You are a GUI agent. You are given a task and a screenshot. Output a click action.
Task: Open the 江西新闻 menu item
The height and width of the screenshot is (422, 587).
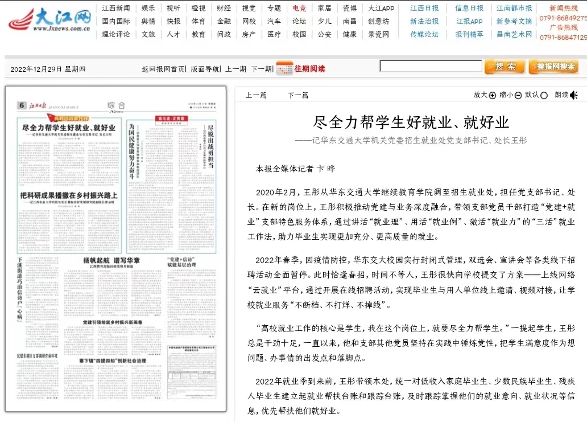tap(116, 8)
